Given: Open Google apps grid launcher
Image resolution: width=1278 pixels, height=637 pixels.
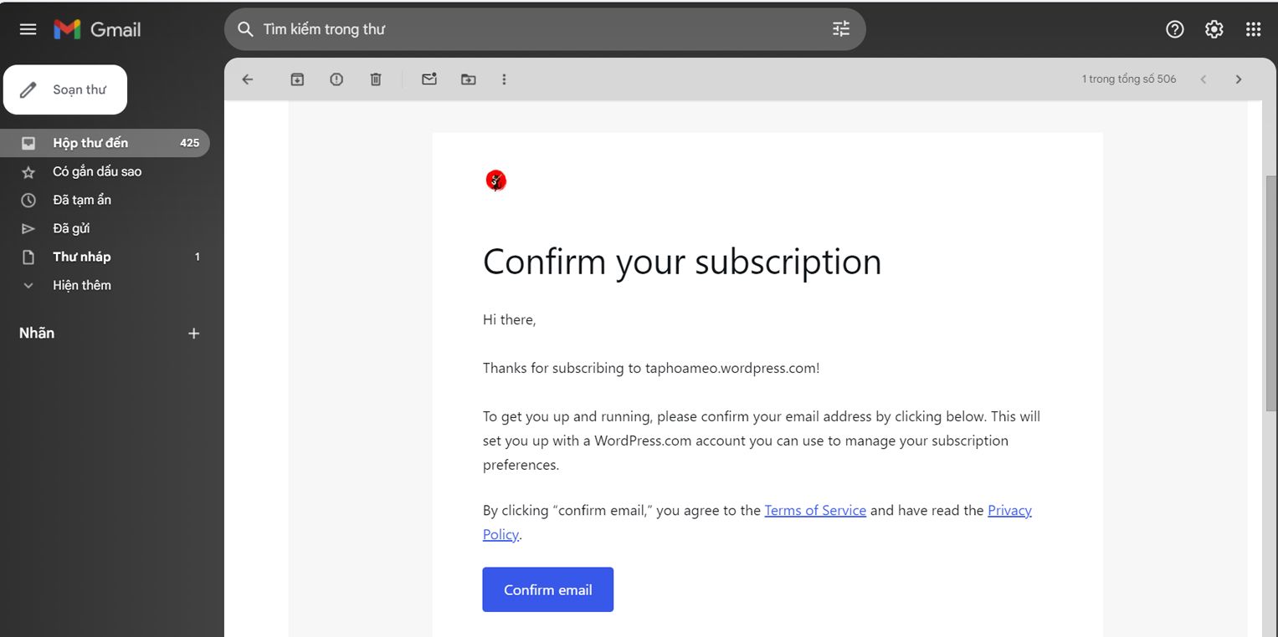Looking at the screenshot, I should coord(1253,29).
